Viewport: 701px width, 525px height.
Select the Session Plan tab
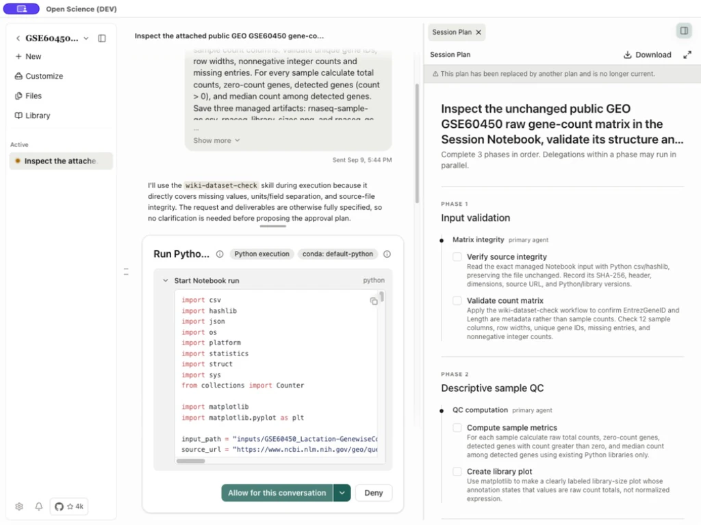click(452, 32)
